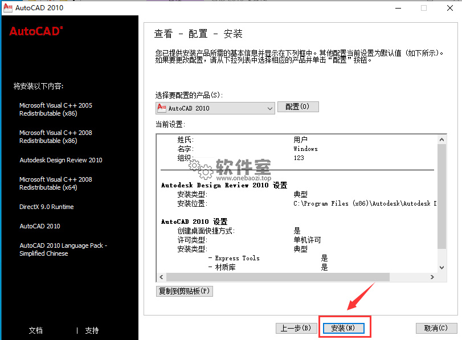Image resolution: width=462 pixels, height=340 pixels.
Task: Click the 组织 value 123
Action: [299, 158]
